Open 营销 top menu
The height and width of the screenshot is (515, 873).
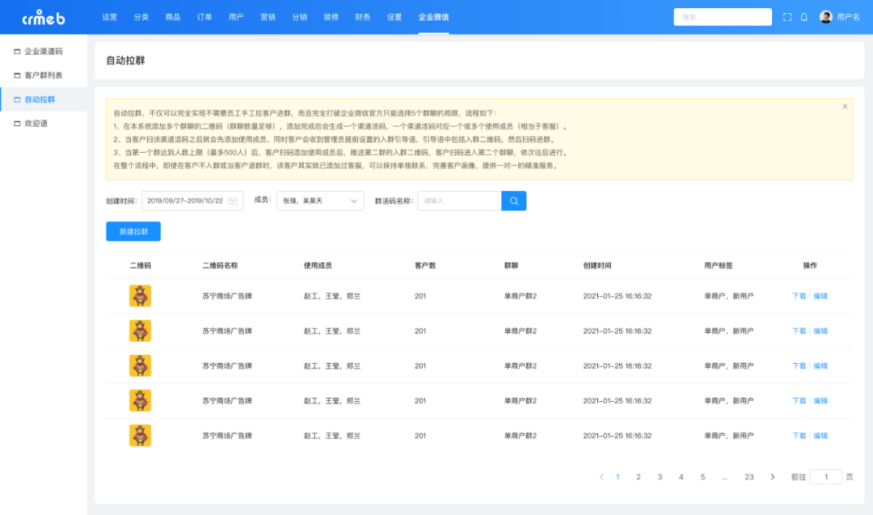click(268, 17)
